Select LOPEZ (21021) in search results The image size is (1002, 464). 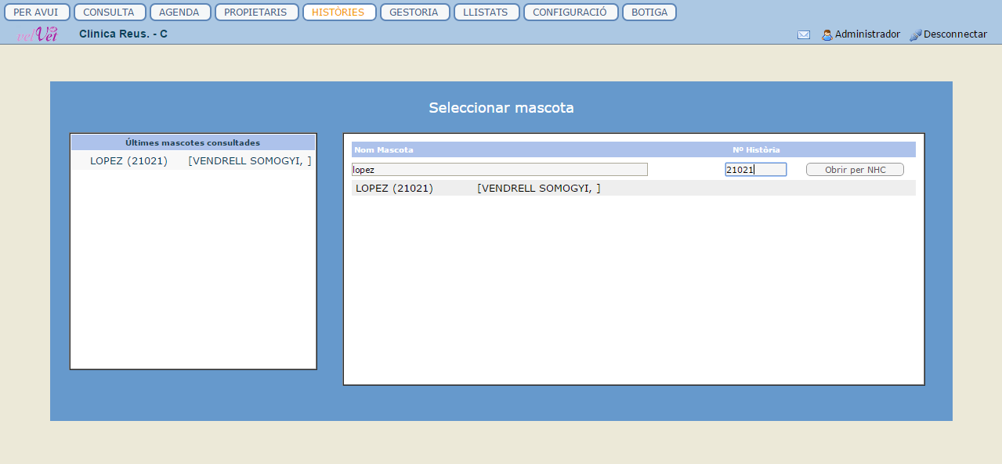(394, 189)
